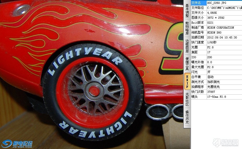This screenshot has width=242, height=149.
Task: Select the 闪光 value 开
Action: (x=209, y=72)
